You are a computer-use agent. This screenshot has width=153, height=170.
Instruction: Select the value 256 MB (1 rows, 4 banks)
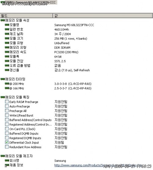(71, 39)
